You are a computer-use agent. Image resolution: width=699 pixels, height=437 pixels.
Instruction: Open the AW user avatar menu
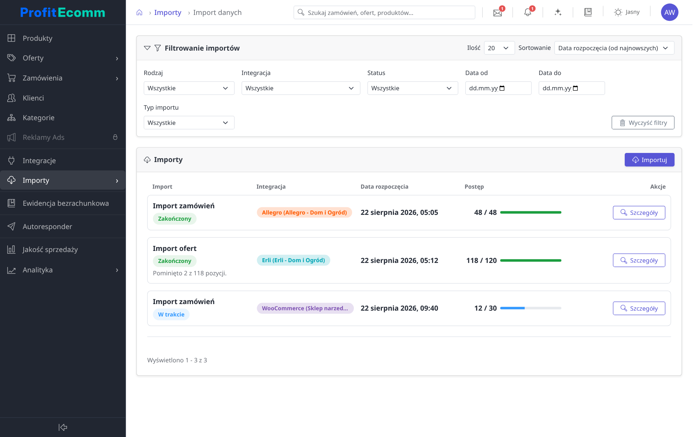click(x=670, y=12)
